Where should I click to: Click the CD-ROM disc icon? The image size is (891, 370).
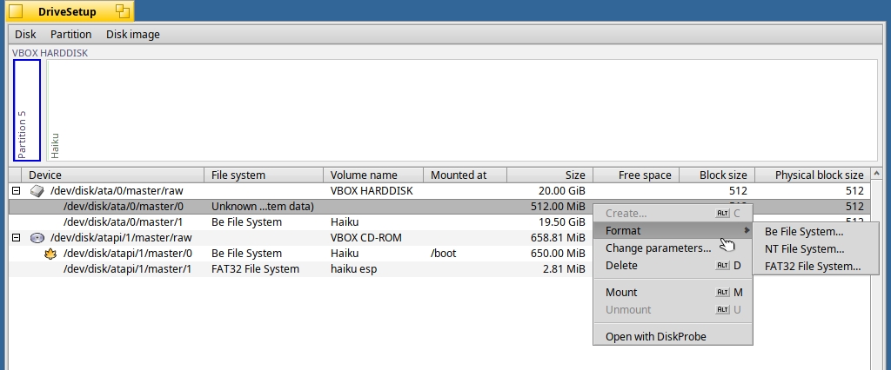click(37, 237)
